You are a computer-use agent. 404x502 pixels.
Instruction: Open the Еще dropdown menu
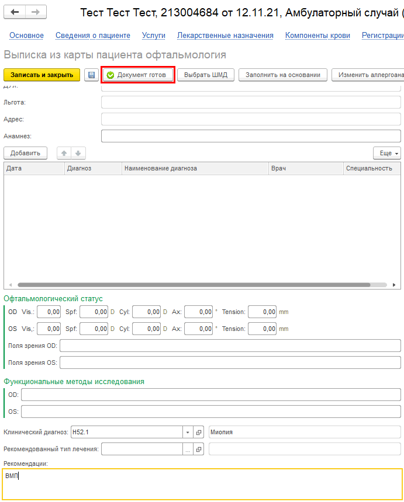386,153
